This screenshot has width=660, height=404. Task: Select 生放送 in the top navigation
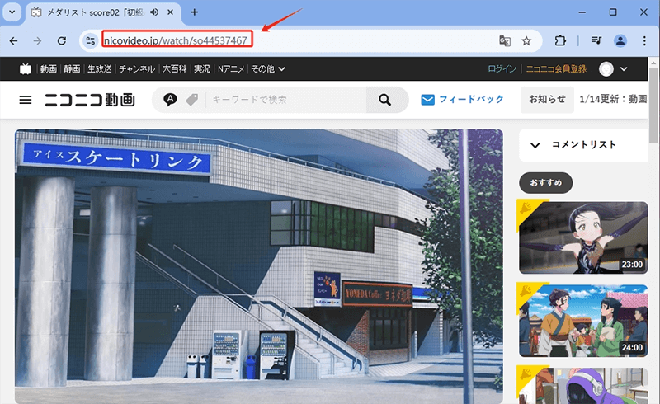[x=100, y=69]
